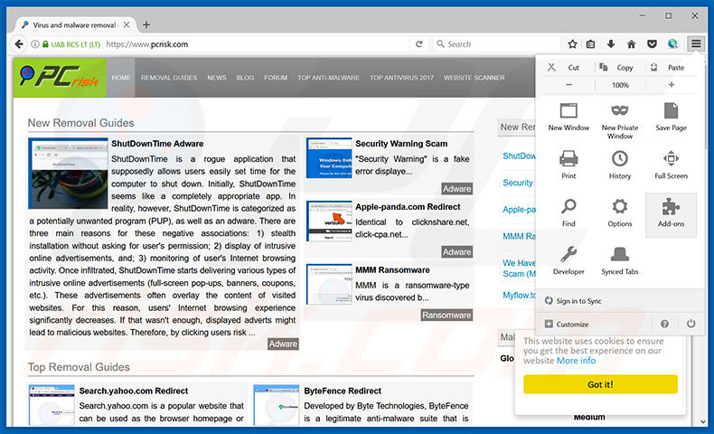The width and height of the screenshot is (714, 434).
Task: Click the Ransomware tag label
Action: click(x=446, y=316)
